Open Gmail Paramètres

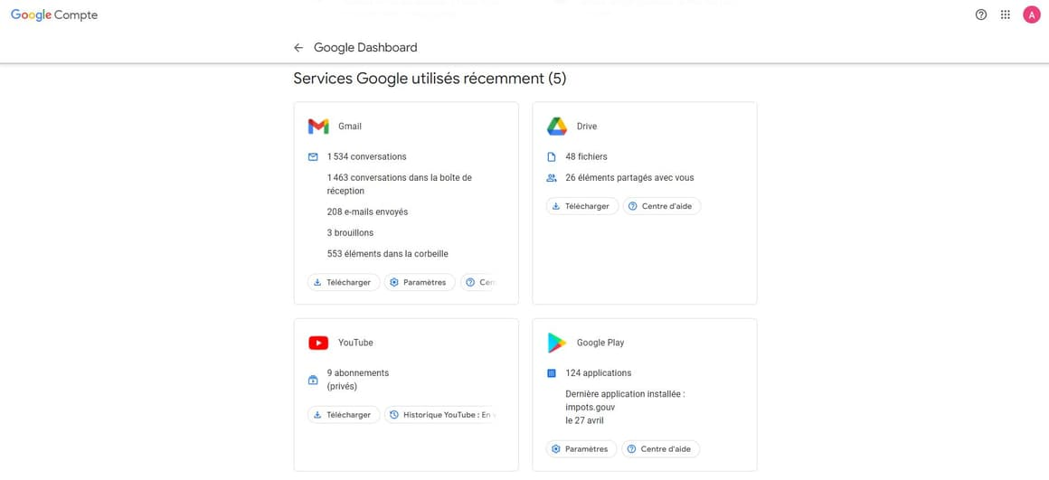click(420, 283)
